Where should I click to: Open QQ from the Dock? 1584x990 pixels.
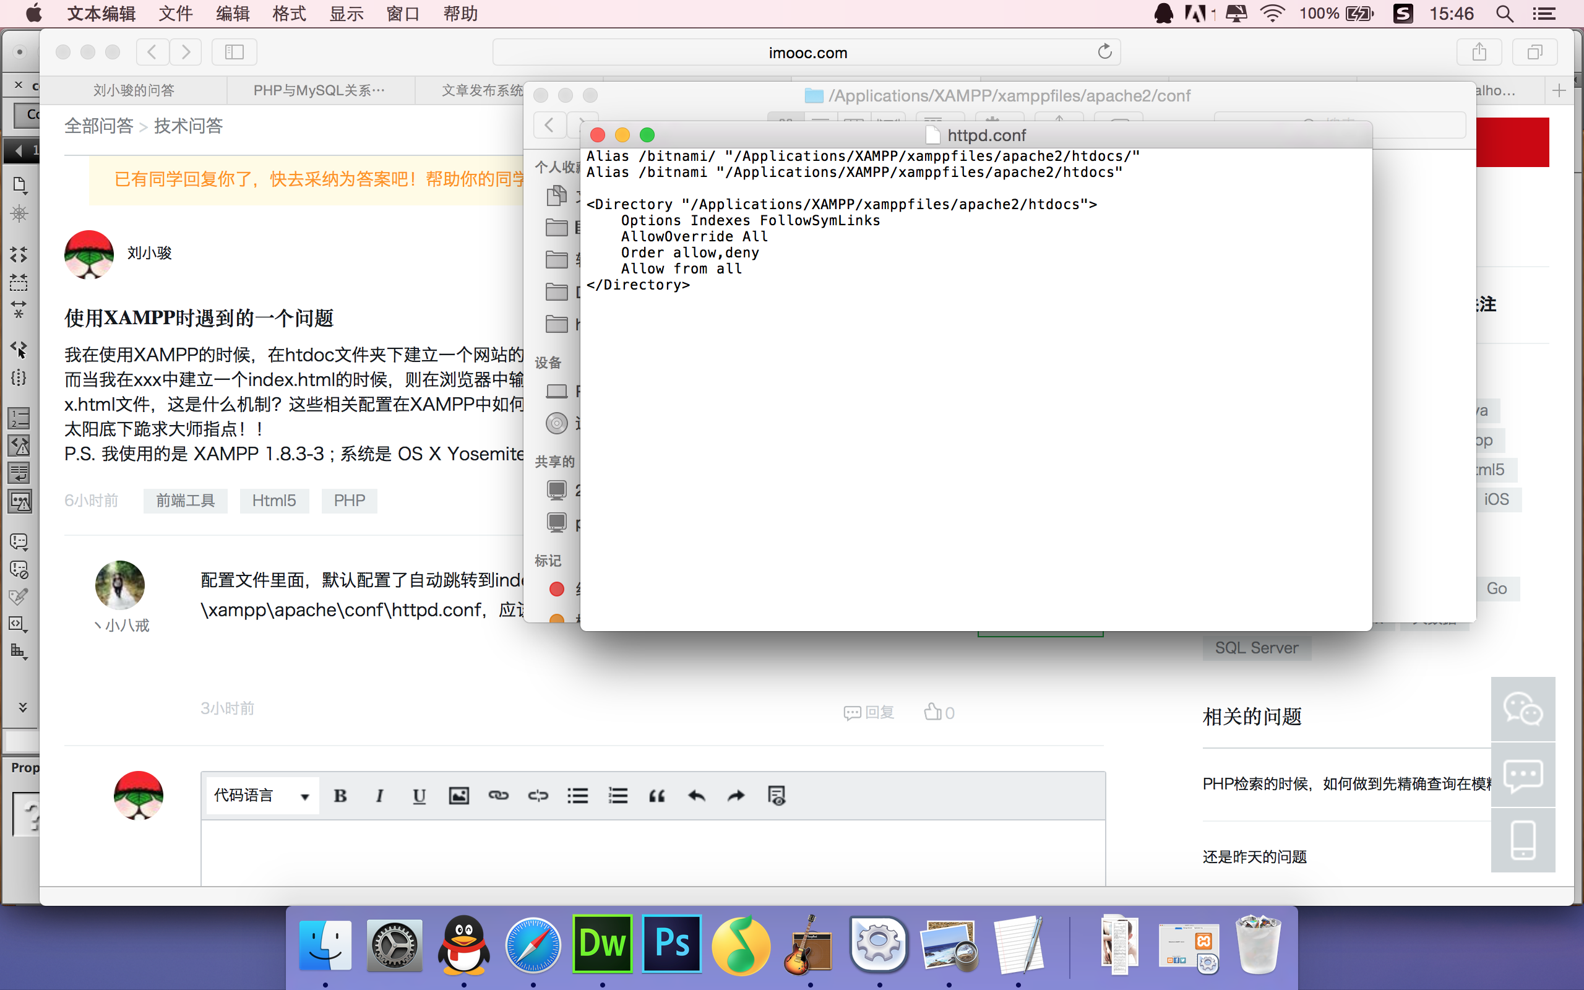[x=463, y=944]
